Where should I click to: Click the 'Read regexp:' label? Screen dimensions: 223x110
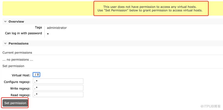click(21, 95)
